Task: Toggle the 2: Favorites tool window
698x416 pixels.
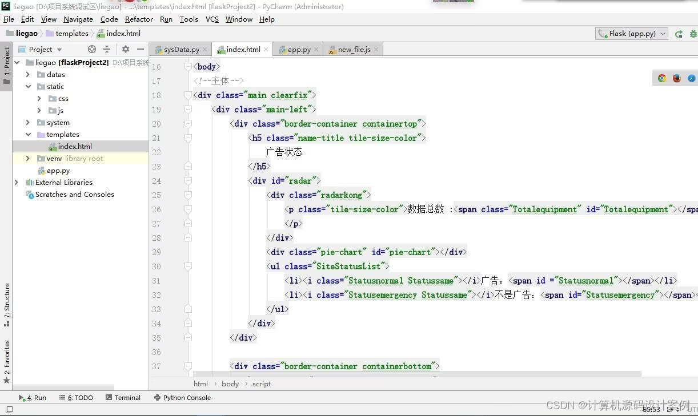Action: 6,362
